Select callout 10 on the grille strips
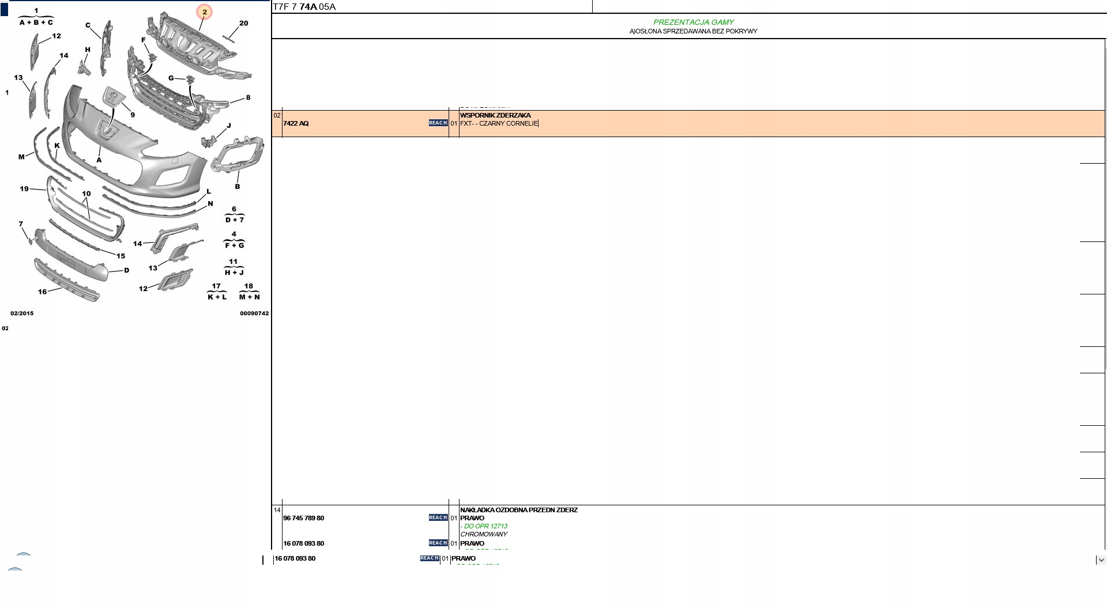The width and height of the screenshot is (1107, 605). click(86, 194)
